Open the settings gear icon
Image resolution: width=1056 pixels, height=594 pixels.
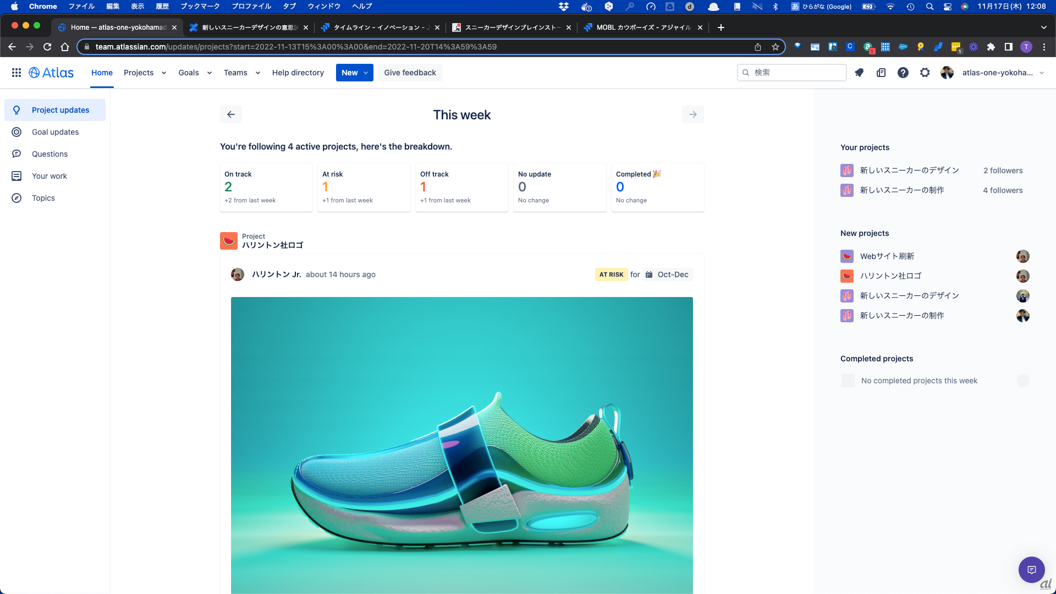point(925,73)
